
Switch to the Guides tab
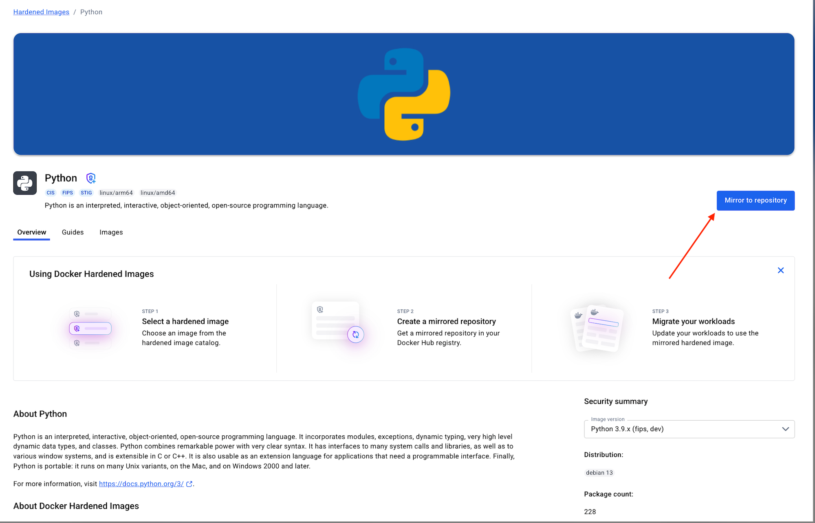click(73, 232)
